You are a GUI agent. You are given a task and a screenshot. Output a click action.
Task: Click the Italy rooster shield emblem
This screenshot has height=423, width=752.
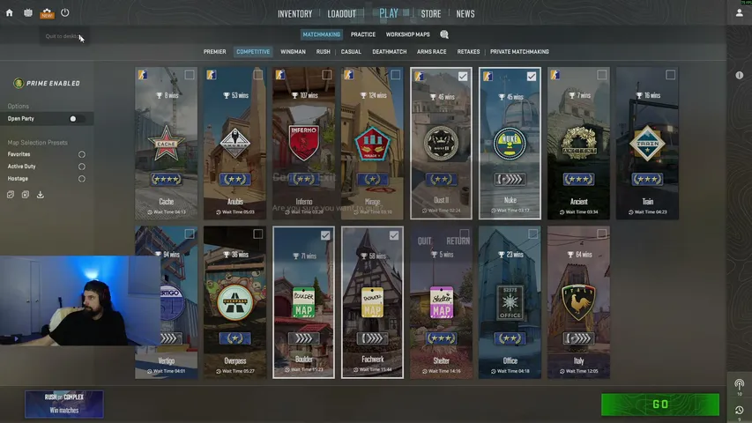[578, 302]
